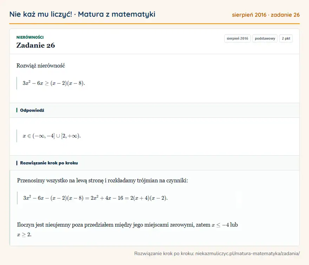This screenshot has width=309, height=265.
Task: Select the 'podstawowy' level badge
Action: coord(265,38)
